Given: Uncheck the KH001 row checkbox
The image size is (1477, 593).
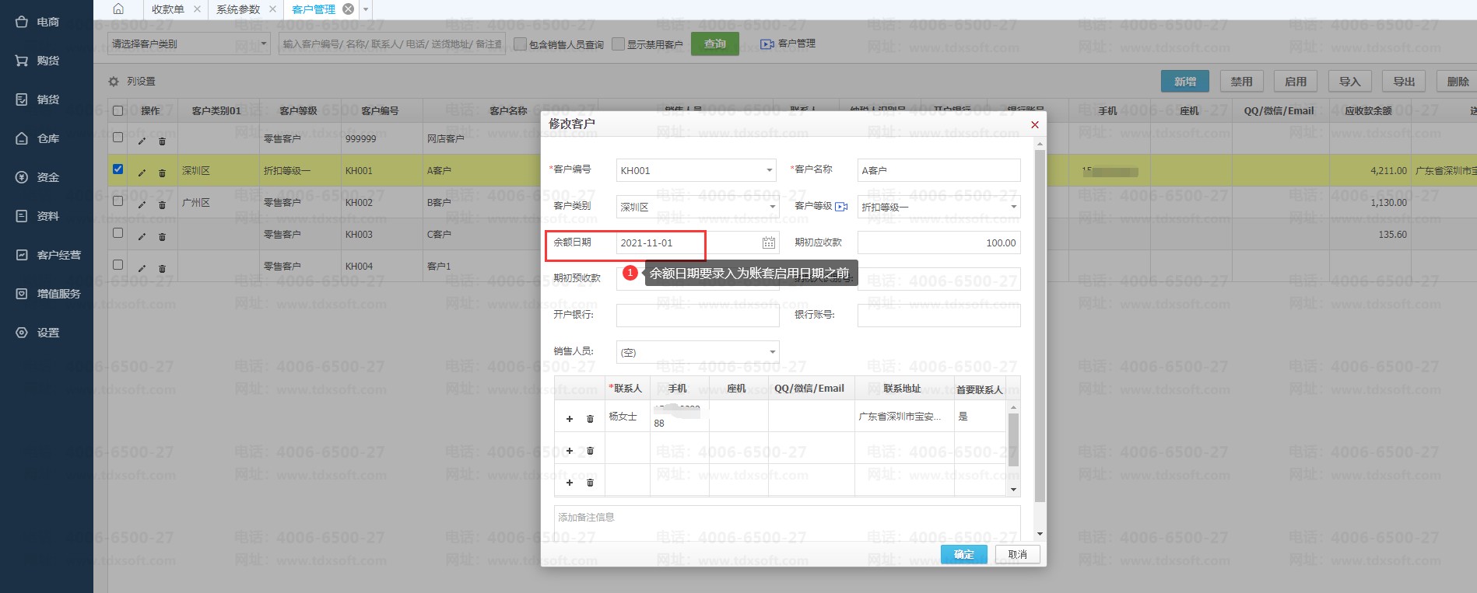Looking at the screenshot, I should (x=118, y=169).
